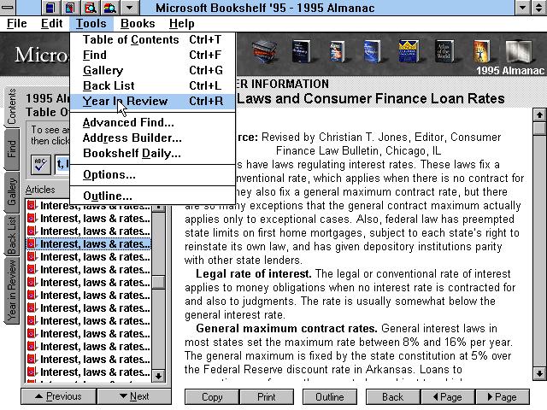Choose Options... from the Tools menu
The height and width of the screenshot is (410, 547).
pos(152,174)
